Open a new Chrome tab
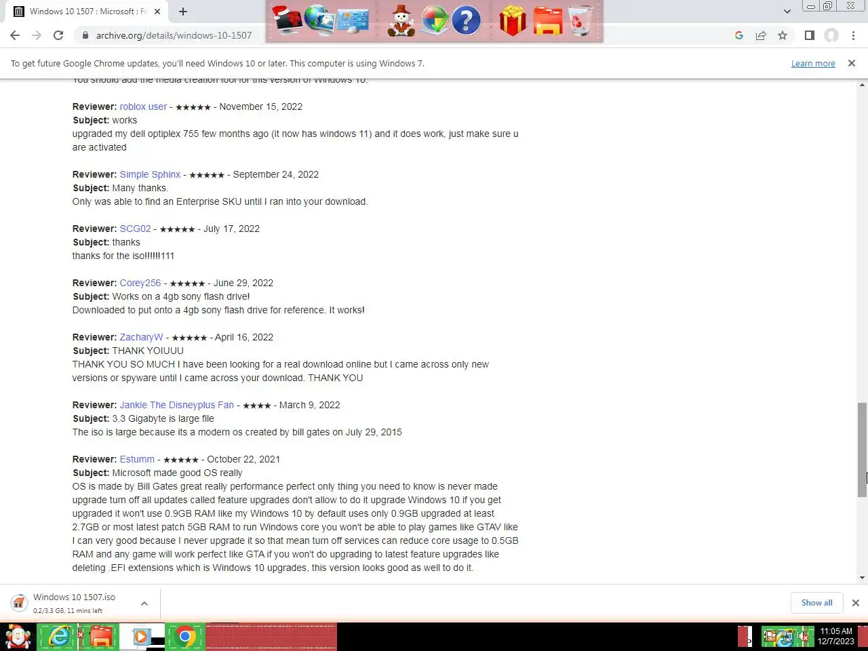 [x=183, y=12]
